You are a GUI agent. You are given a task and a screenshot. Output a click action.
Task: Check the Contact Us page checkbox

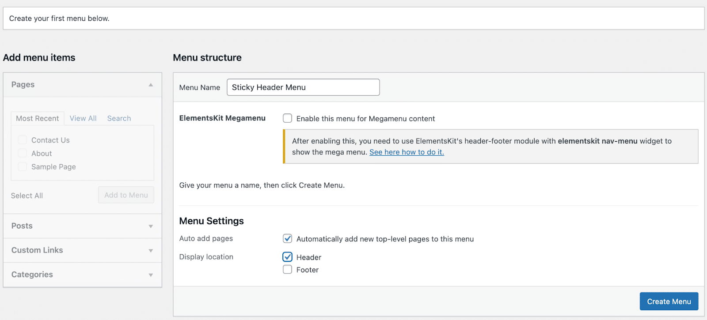click(23, 140)
